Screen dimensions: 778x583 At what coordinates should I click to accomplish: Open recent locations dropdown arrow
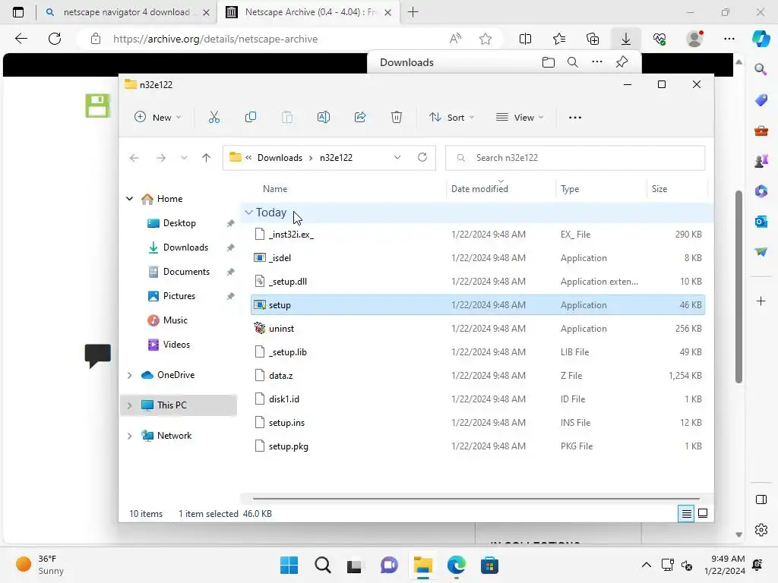tap(184, 158)
